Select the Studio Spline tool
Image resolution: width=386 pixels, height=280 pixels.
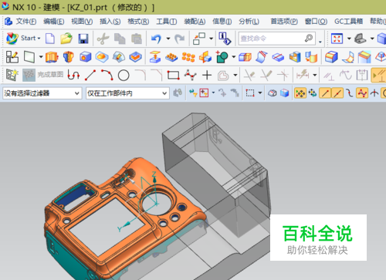[x=190, y=76]
